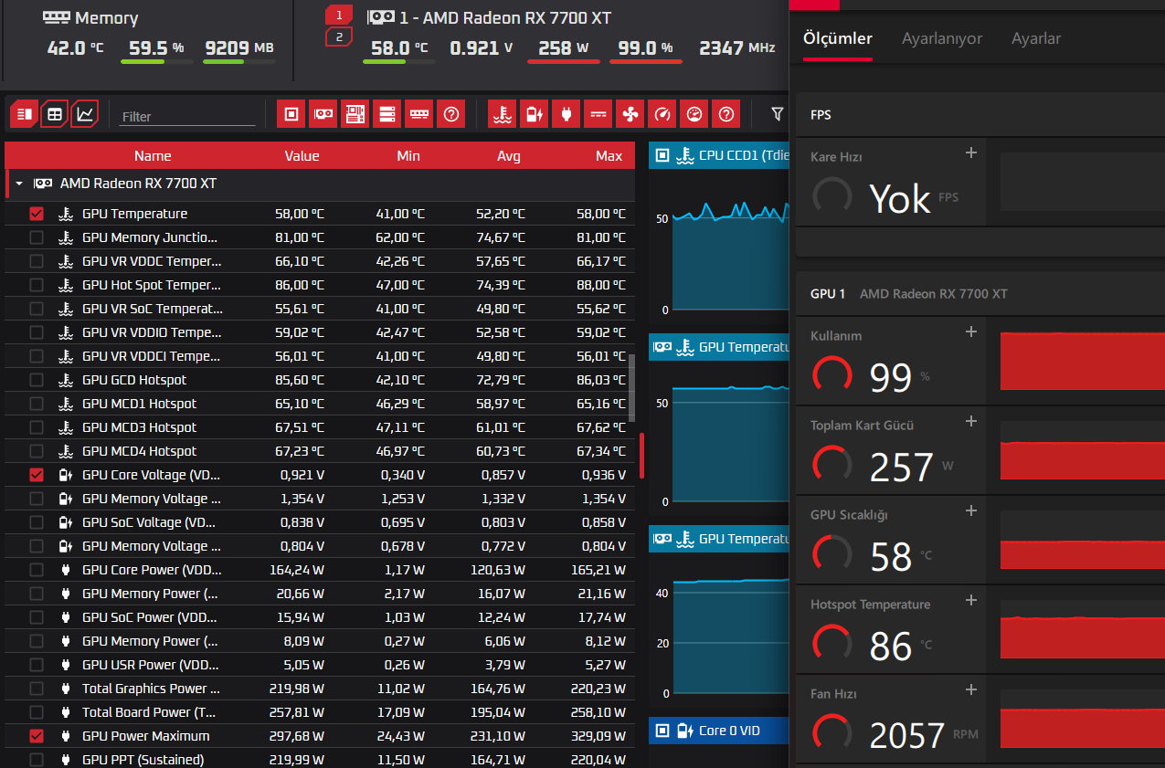Switch to the line graph view icon
Image resolution: width=1165 pixels, height=768 pixels.
(85, 114)
